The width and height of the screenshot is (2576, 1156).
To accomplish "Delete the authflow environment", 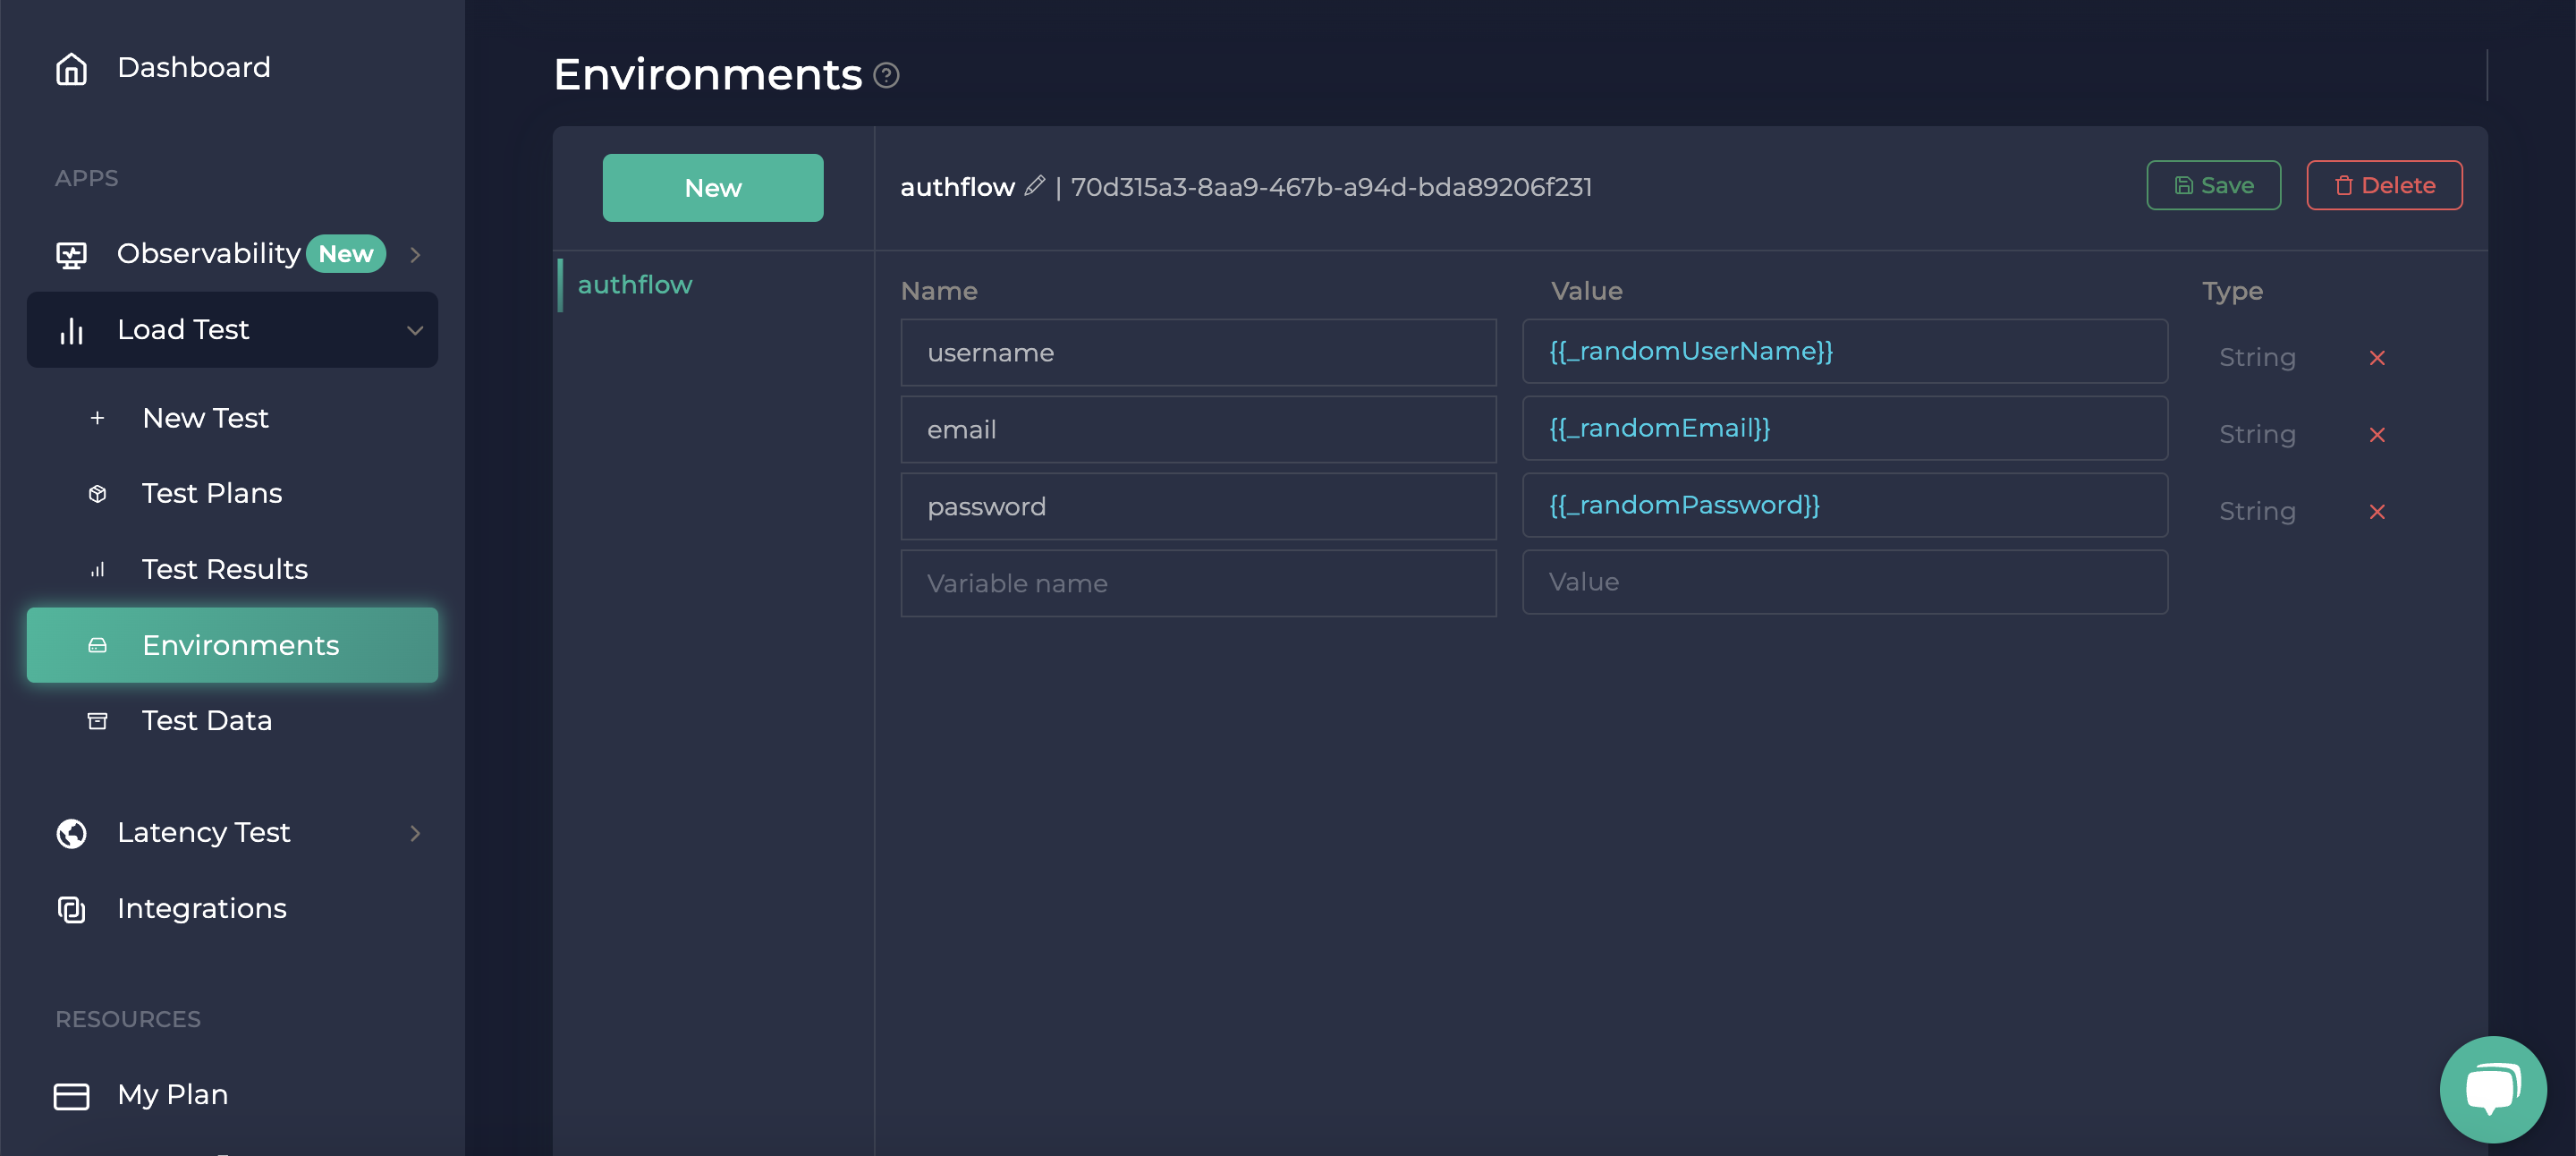I will (2383, 185).
